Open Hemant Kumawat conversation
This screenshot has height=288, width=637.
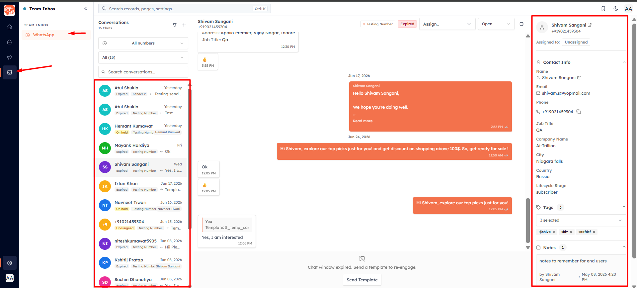click(141, 129)
